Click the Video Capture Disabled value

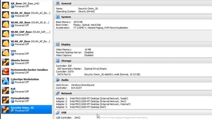click(x=89, y=55)
